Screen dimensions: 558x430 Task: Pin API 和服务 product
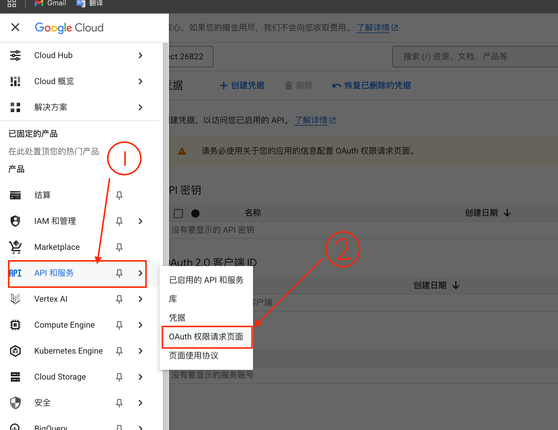[x=119, y=273]
